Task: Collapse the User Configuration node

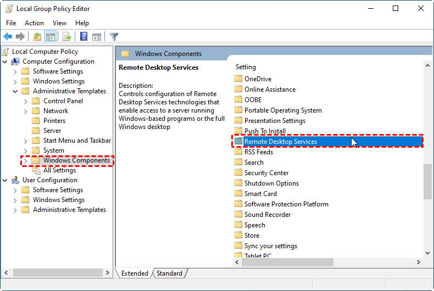Action: coord(5,180)
